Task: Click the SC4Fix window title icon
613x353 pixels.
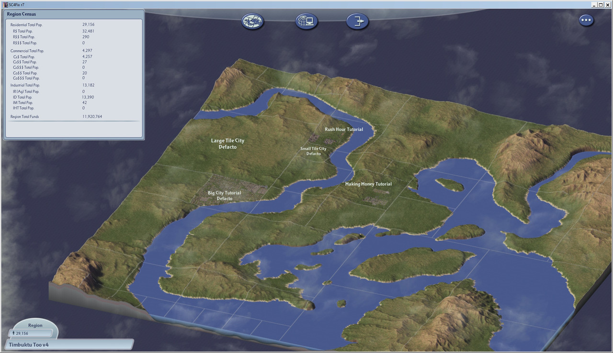Action: coord(5,4)
